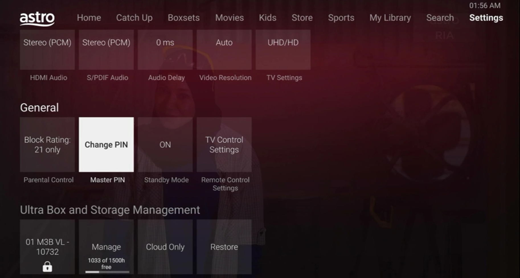Click the Restore tile

pos(224,247)
